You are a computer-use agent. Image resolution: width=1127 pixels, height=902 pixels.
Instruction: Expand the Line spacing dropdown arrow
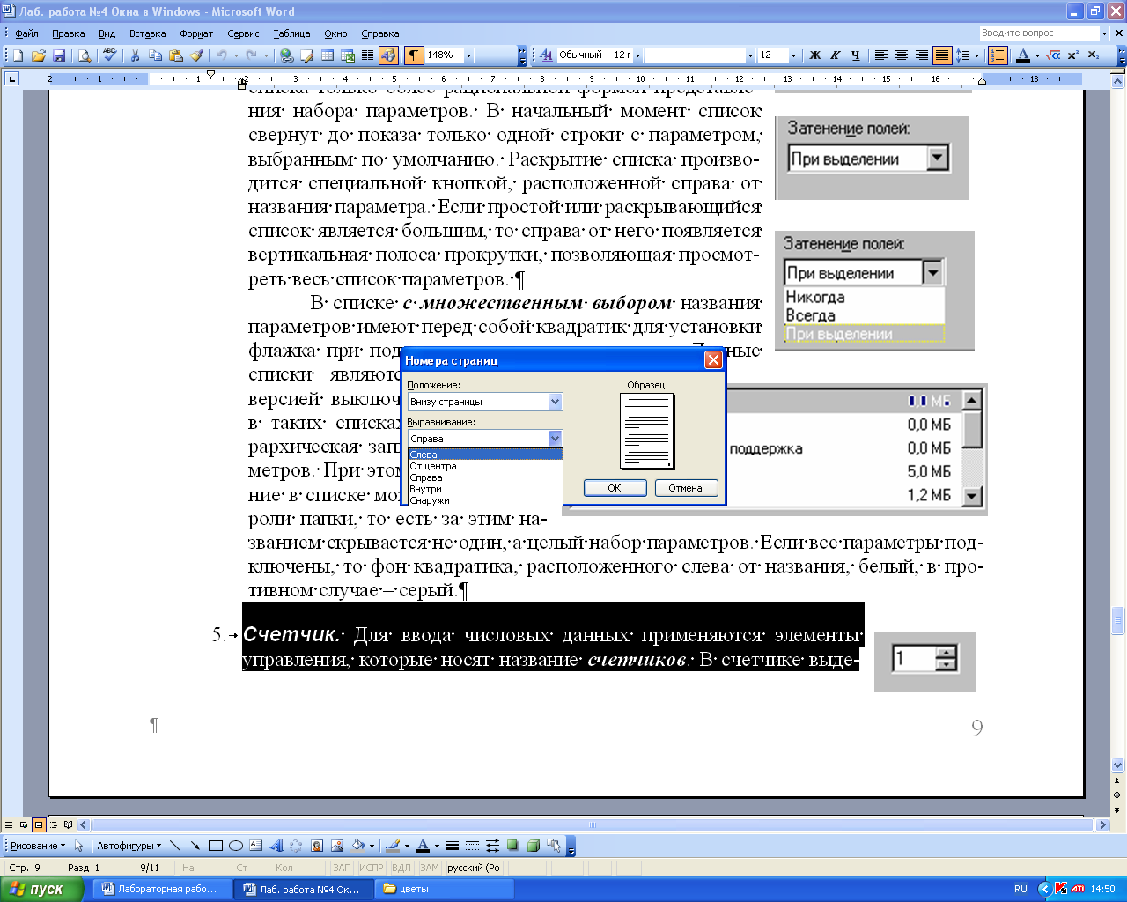click(x=976, y=55)
